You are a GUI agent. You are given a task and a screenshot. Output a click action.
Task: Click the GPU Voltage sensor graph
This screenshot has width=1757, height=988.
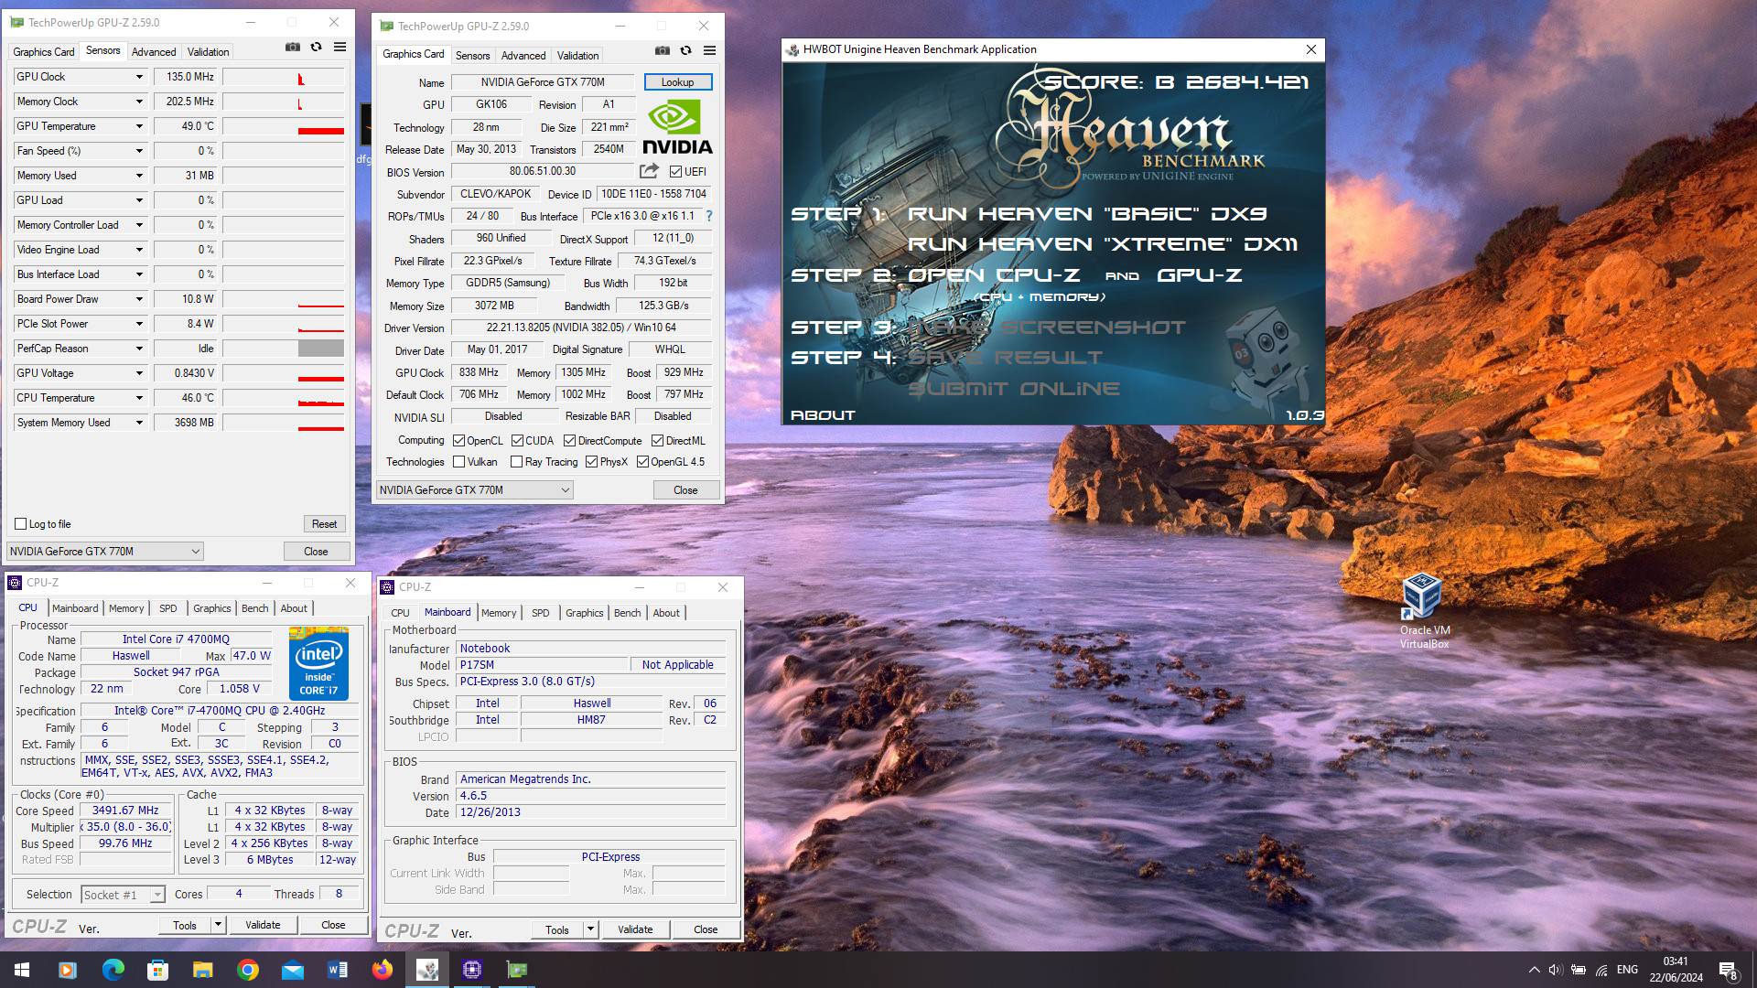[284, 373]
